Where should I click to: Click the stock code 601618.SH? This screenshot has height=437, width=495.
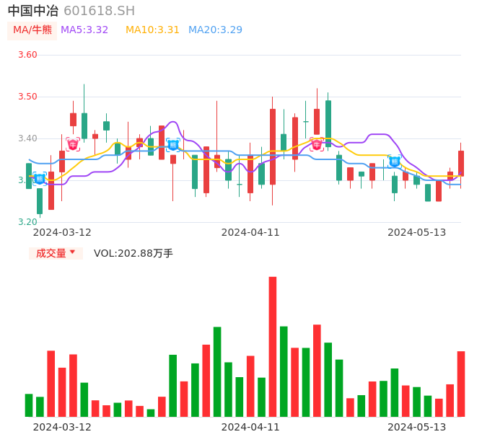[99, 11]
